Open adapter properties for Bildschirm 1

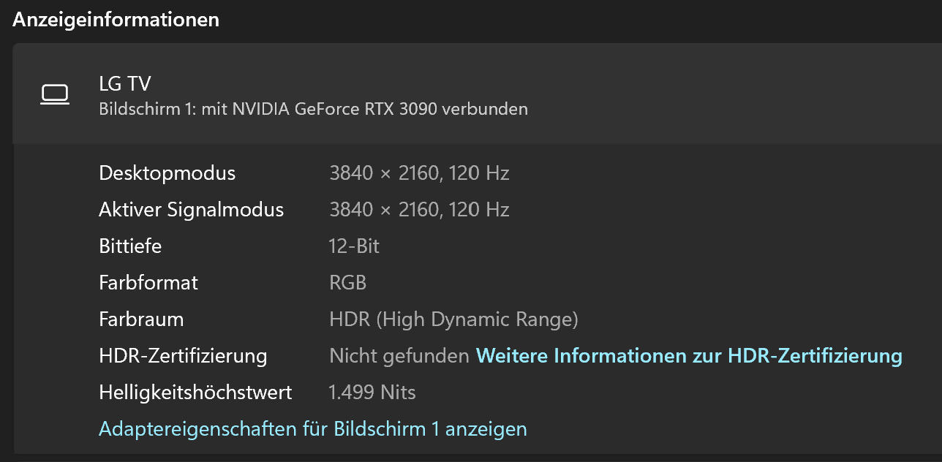coord(313,428)
